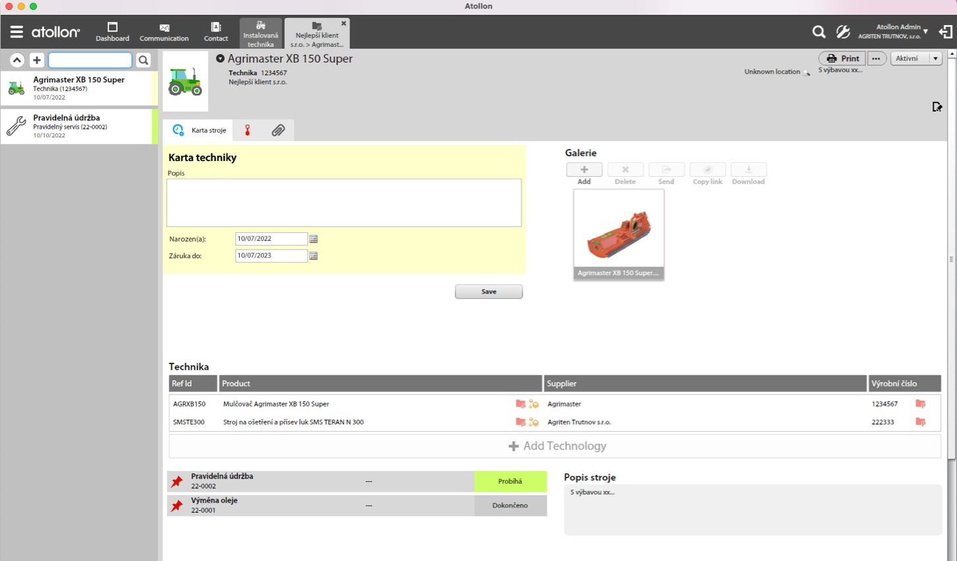
Task: Collapse the sidebar list with up chevron
Action: [17, 60]
